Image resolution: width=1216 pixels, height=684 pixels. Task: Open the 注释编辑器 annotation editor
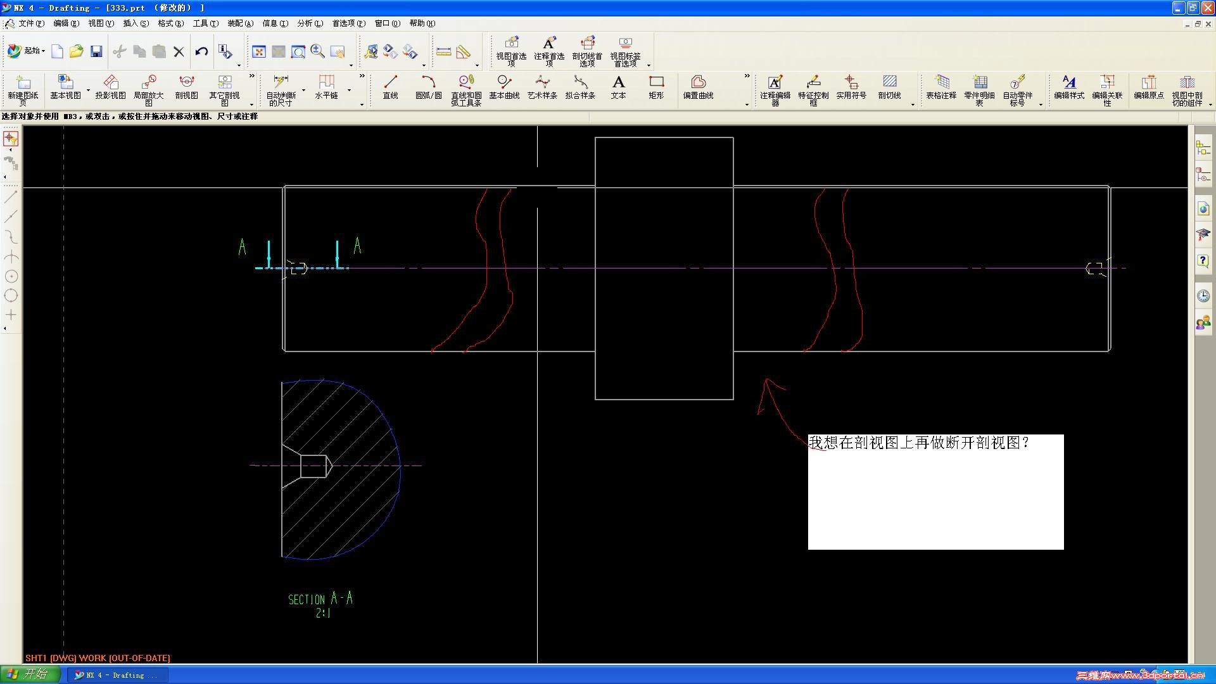[775, 88]
